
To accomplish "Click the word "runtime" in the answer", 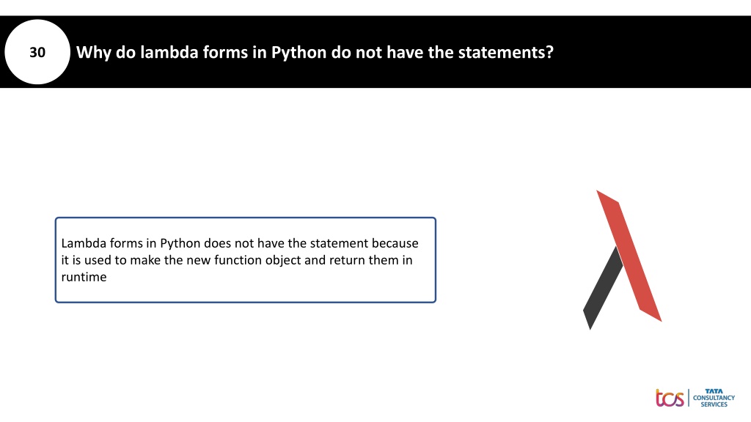I will (84, 277).
